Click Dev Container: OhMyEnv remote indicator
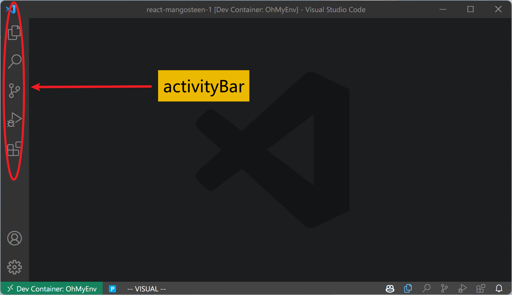This screenshot has height=295, width=512. point(52,289)
